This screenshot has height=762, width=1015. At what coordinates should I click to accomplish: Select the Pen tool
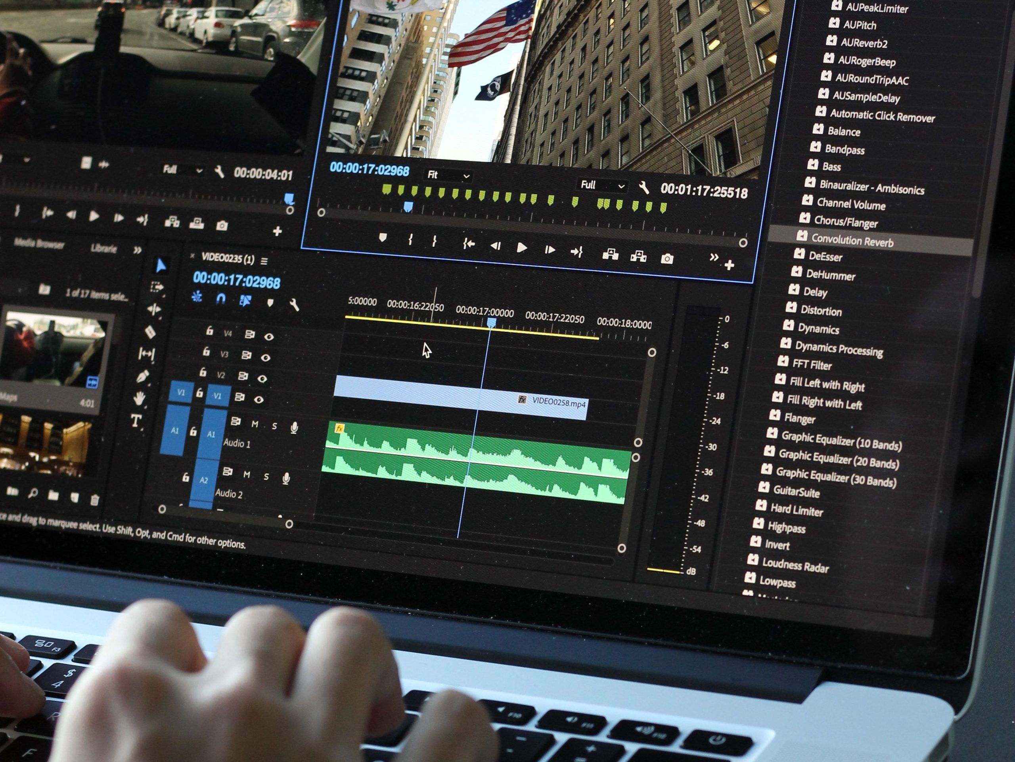143,376
